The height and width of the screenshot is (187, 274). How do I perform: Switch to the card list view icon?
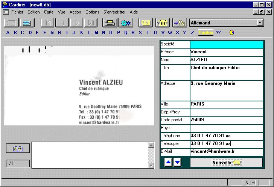point(27,23)
